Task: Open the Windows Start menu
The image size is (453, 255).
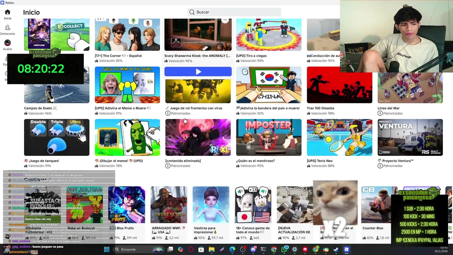Action: coord(107,249)
